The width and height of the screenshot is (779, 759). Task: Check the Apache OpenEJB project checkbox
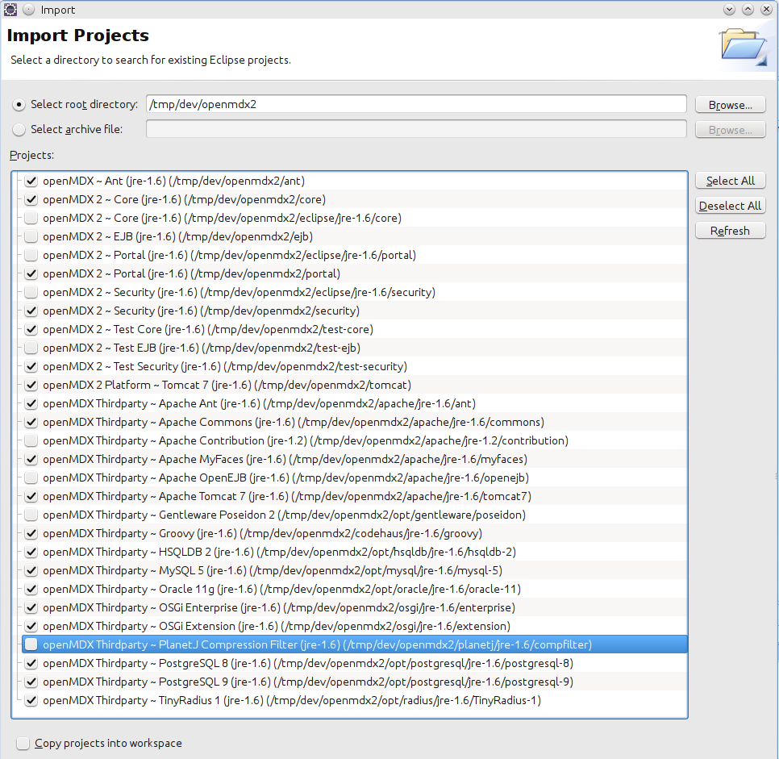[31, 478]
